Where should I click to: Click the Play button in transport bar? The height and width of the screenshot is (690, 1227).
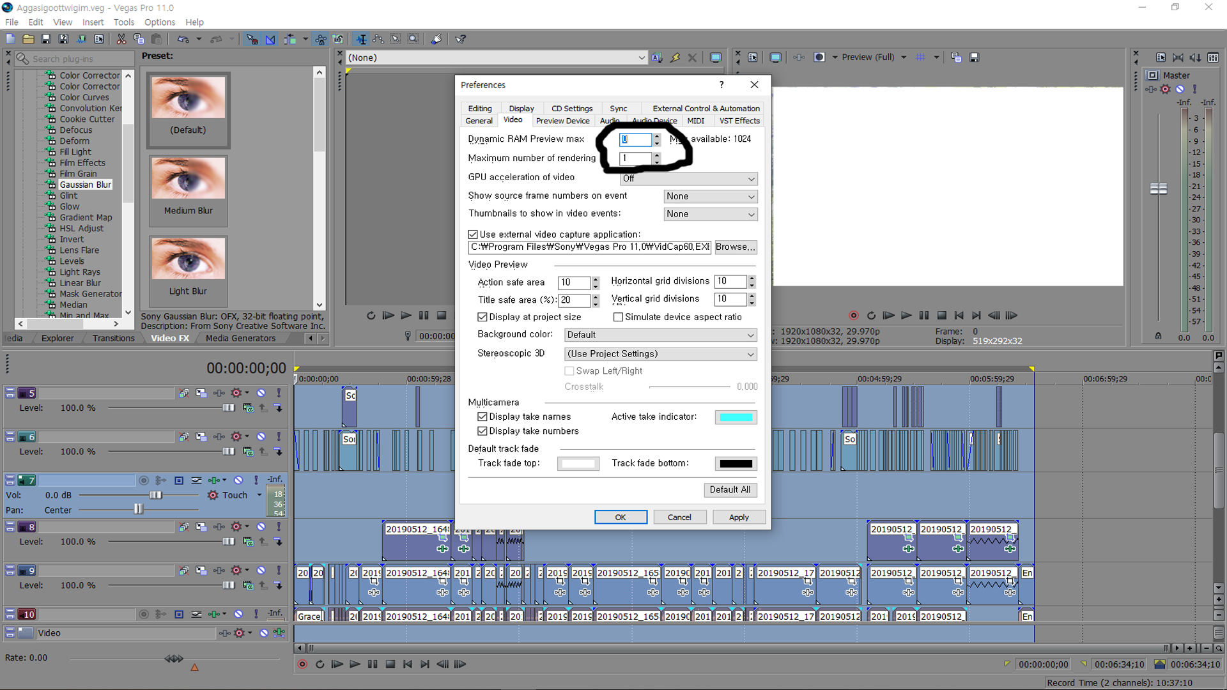pos(355,664)
